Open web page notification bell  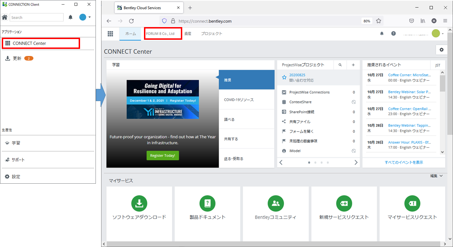click(x=382, y=33)
